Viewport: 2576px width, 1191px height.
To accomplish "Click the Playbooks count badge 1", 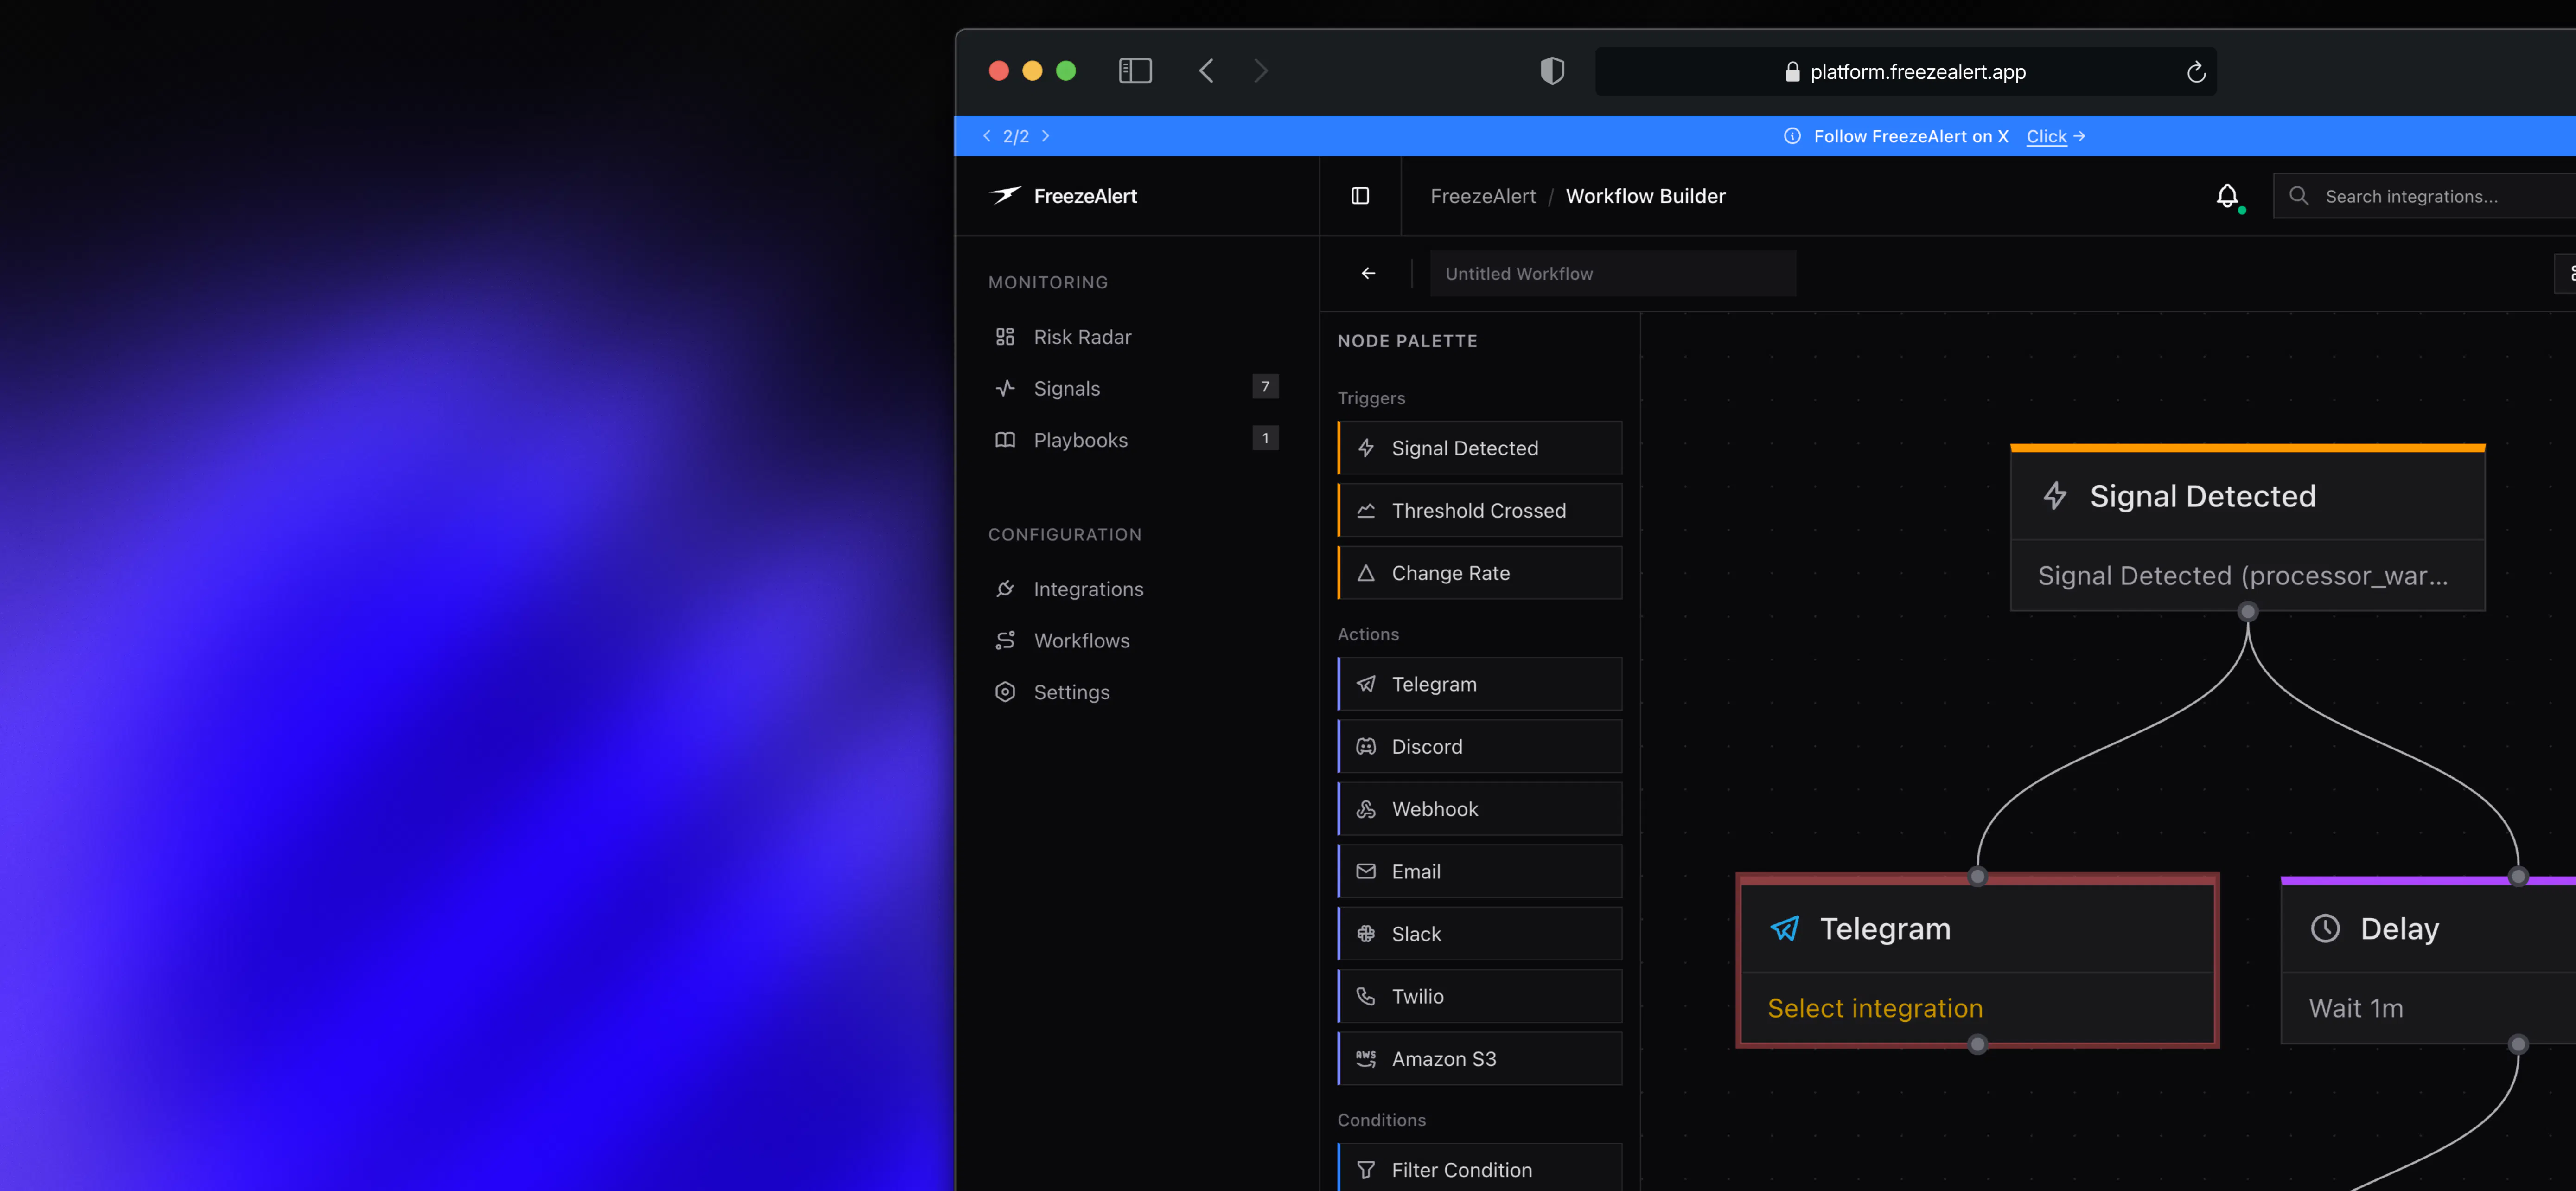I will pos(1265,438).
